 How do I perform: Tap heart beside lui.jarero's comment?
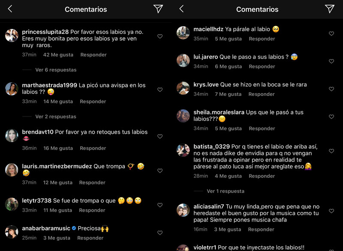331,61
